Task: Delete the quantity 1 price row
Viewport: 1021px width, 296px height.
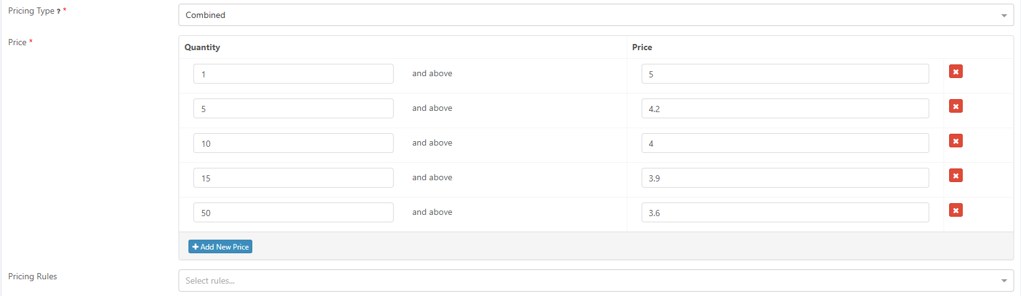Action: point(955,72)
